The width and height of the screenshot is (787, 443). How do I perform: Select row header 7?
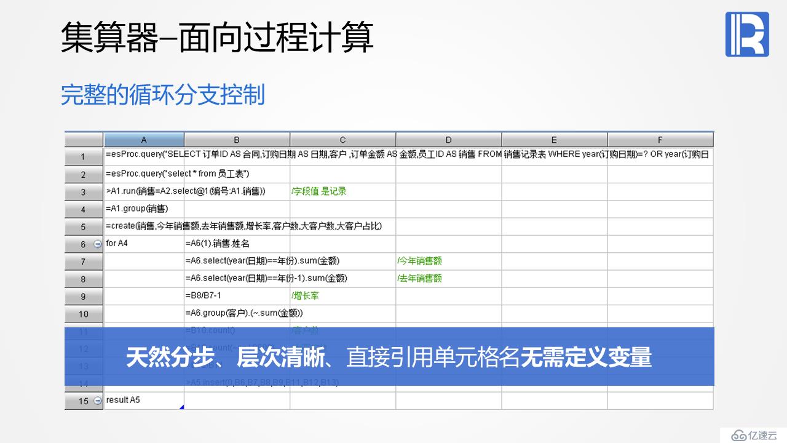click(x=84, y=261)
